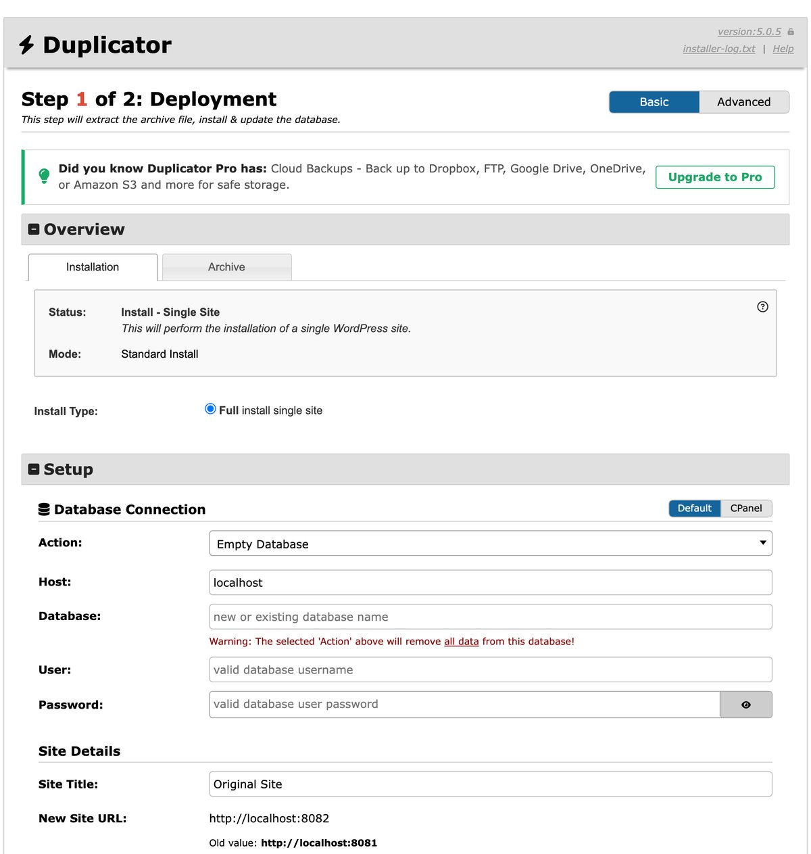
Task: Click the database stack icon beside Database Connection
Action: click(44, 510)
